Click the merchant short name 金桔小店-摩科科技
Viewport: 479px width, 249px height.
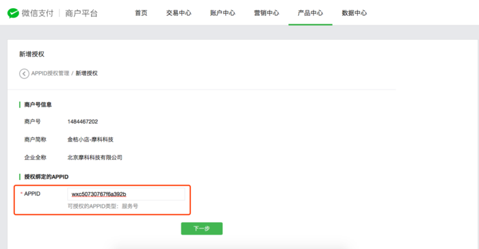coord(90,140)
